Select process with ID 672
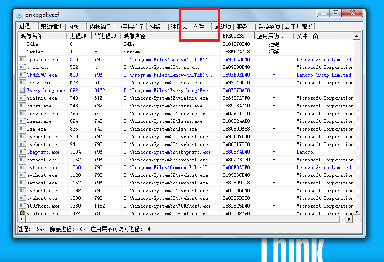 pyautogui.click(x=185, y=82)
